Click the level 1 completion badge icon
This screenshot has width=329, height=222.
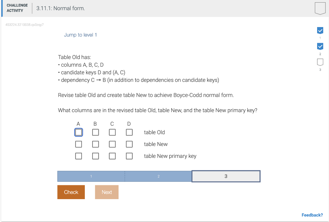point(320,30)
